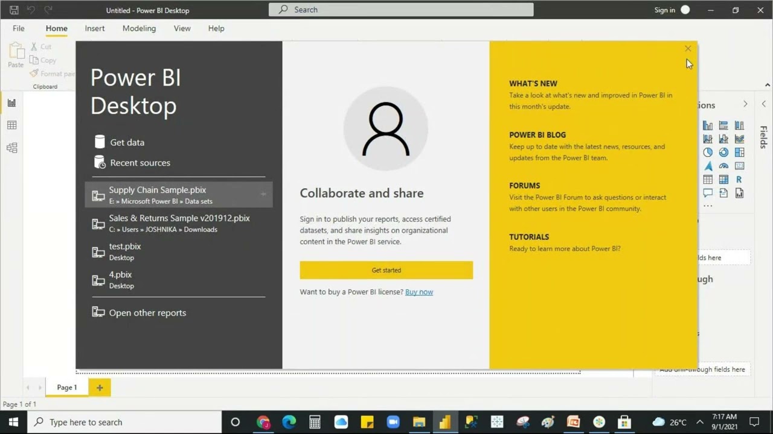The width and height of the screenshot is (773, 434).
Task: Show hidden system tray icons
Action: [700, 422]
